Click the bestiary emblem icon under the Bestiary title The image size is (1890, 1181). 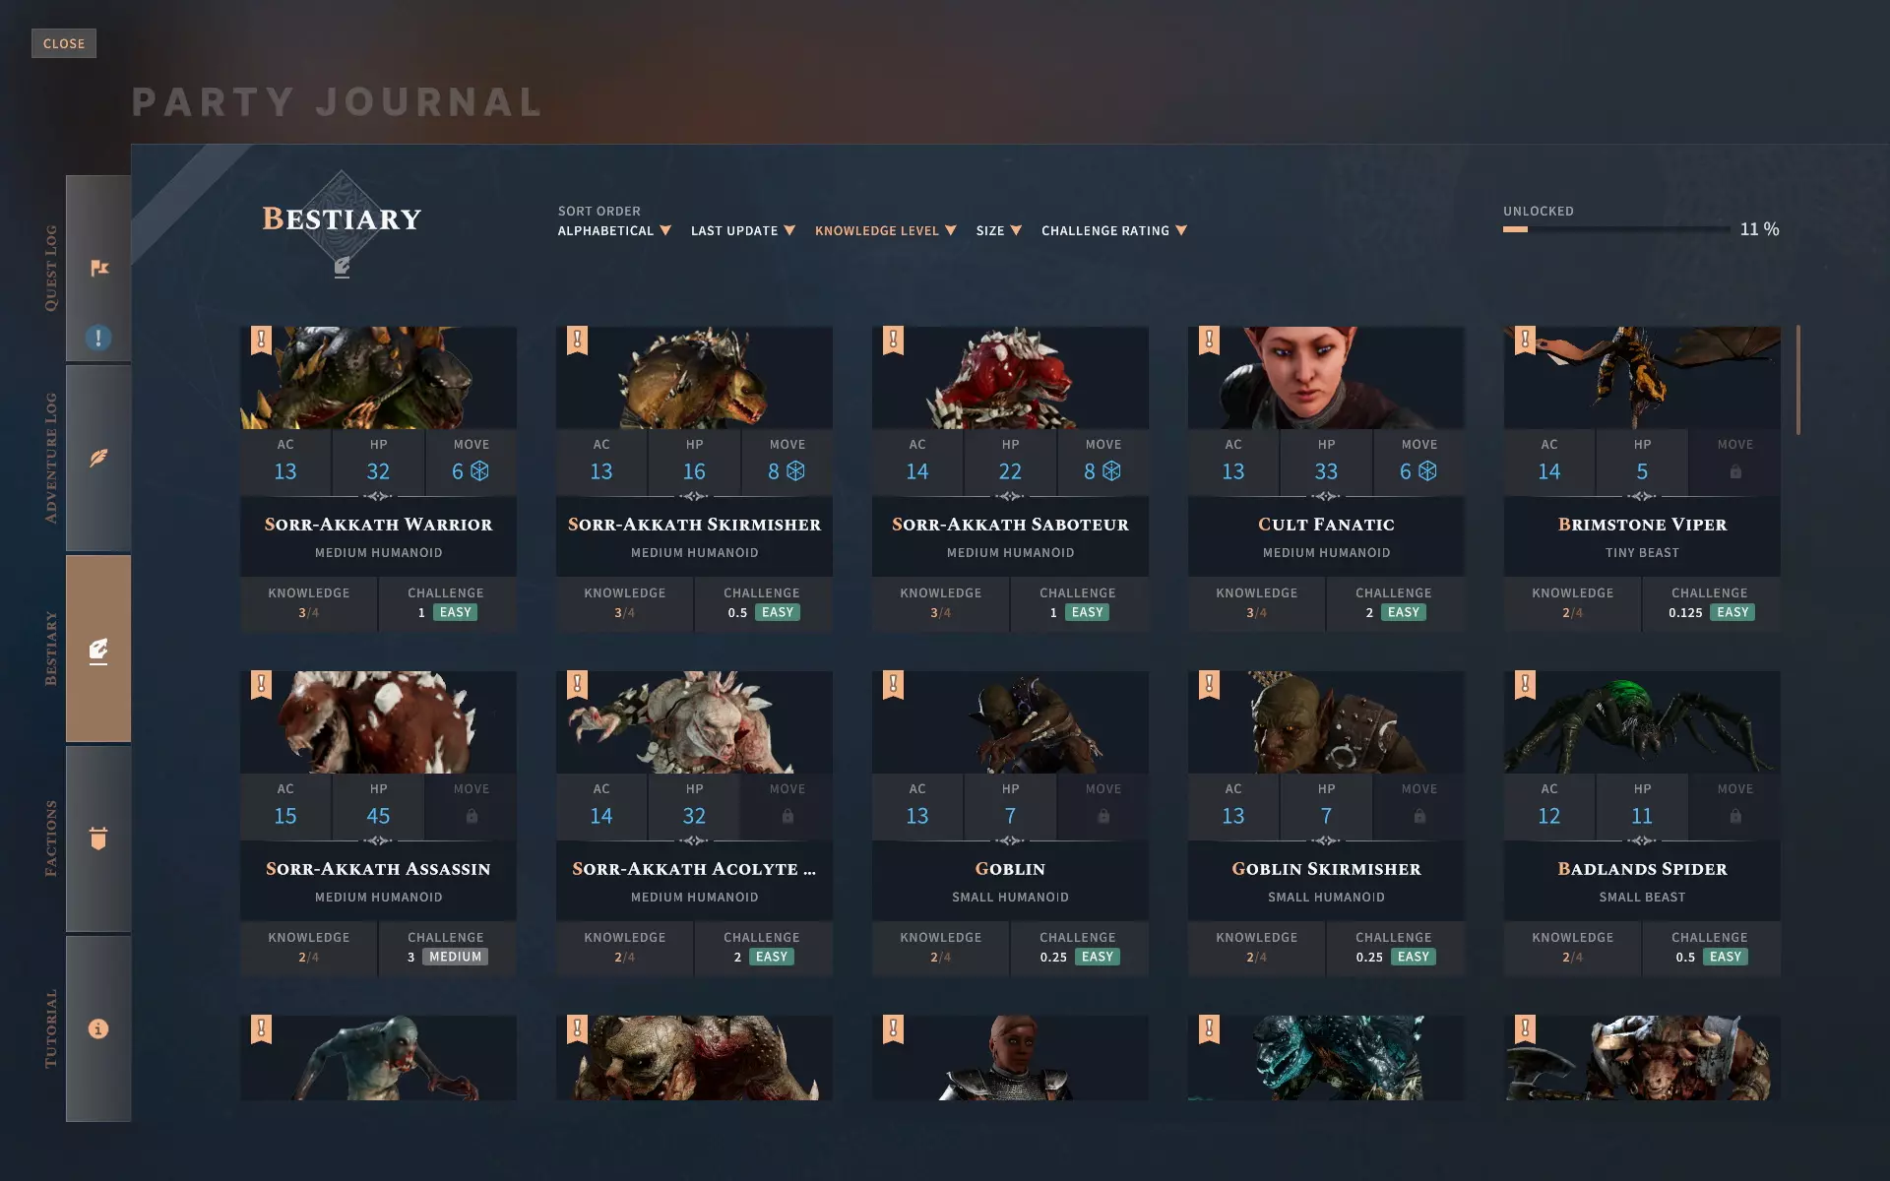pos(342,267)
